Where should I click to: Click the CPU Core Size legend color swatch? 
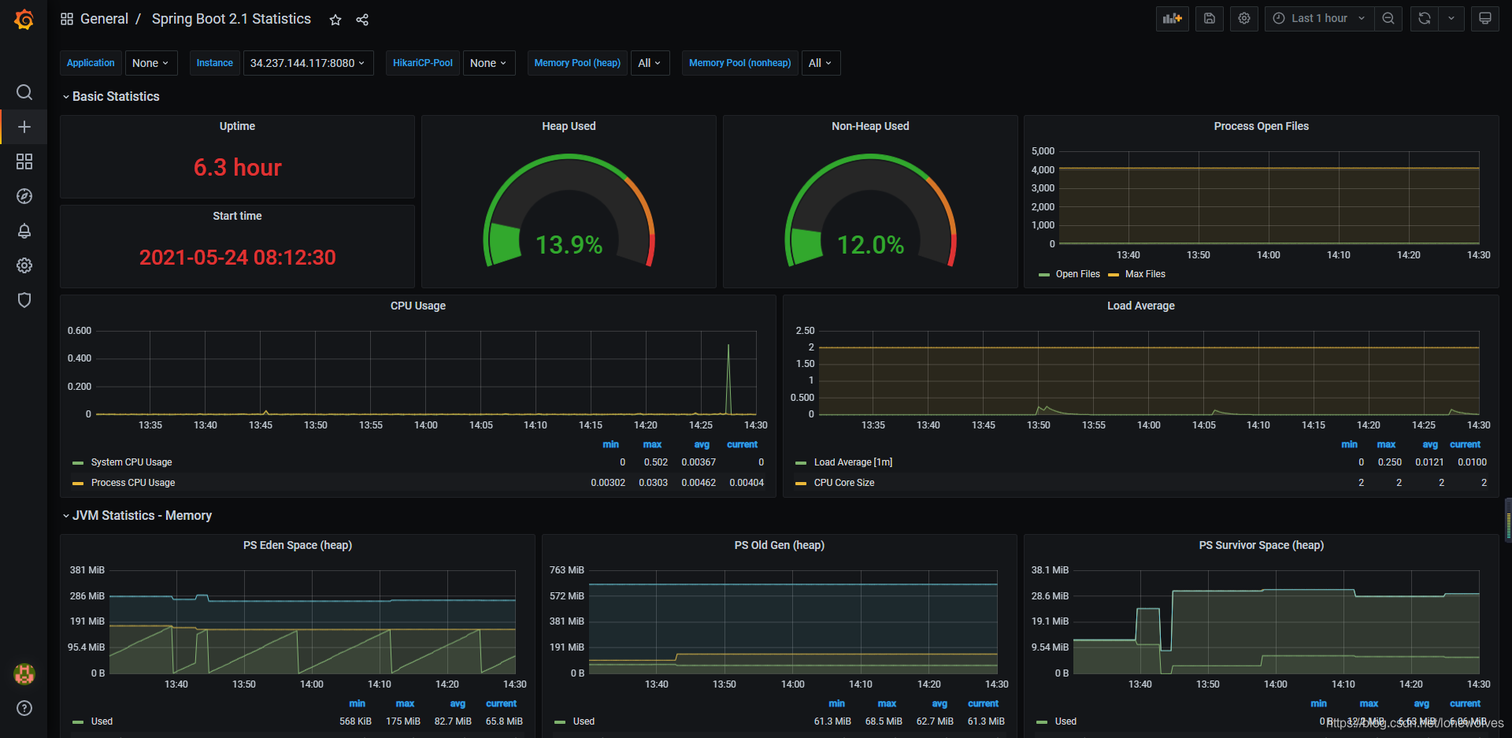point(801,484)
